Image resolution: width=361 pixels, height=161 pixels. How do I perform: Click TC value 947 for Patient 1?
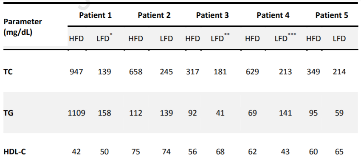click(x=76, y=72)
